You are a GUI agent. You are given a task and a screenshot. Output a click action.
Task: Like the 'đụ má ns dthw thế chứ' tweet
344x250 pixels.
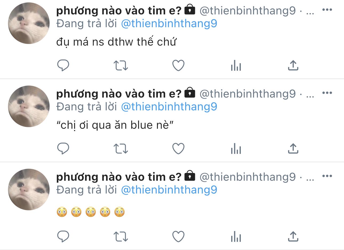pyautogui.click(x=178, y=65)
